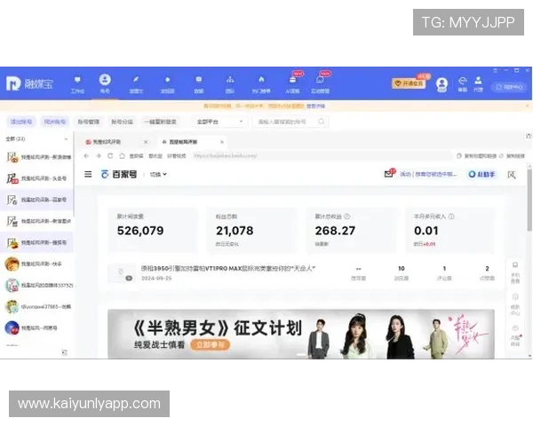Click the 21,078 fans total card
533x426 pixels.
[x=251, y=230]
